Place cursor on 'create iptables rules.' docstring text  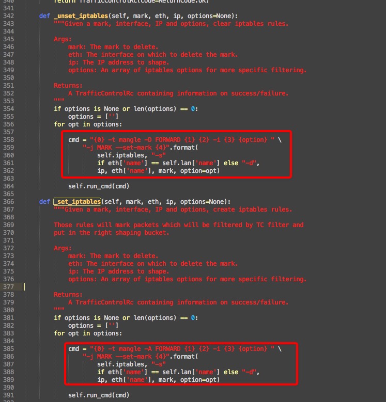[253, 210]
